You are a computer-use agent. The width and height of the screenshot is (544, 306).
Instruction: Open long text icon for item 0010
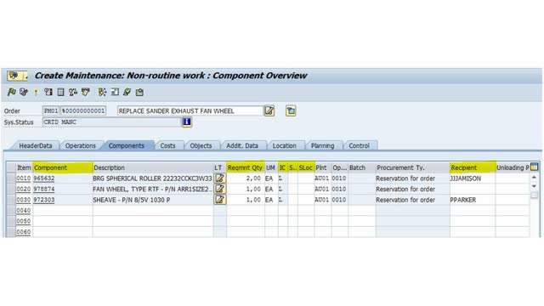(220, 178)
